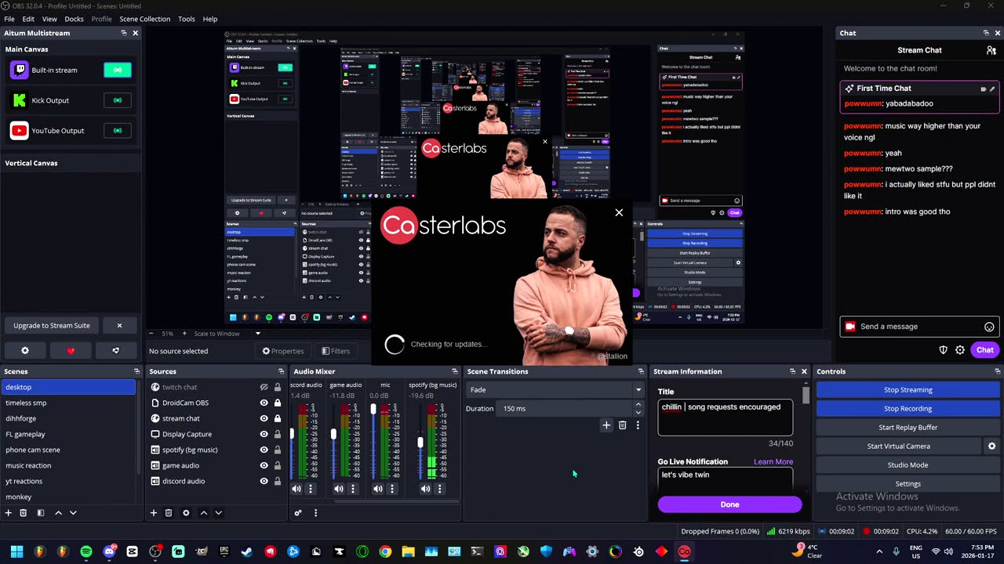Viewport: 1004px width, 564px height.
Task: Open source properties gear in Sources dock
Action: click(x=186, y=513)
